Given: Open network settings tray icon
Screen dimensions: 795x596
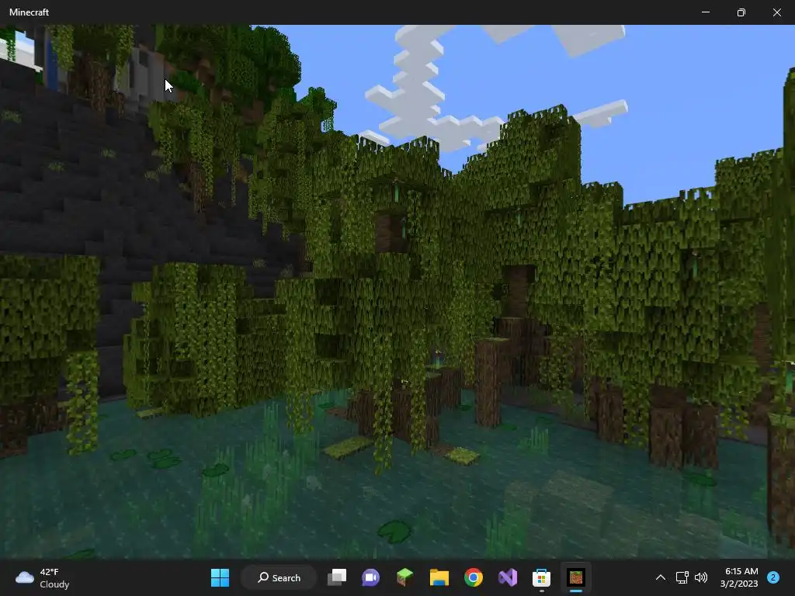Looking at the screenshot, I should [682, 577].
